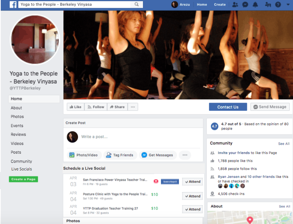
Task: Open the account dropdown arrow in top bar
Action: coord(288,4)
